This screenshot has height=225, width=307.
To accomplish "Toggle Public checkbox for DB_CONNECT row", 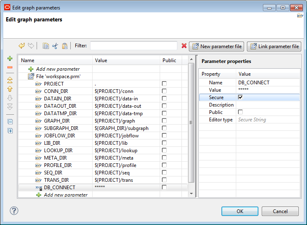I will coord(164,187).
